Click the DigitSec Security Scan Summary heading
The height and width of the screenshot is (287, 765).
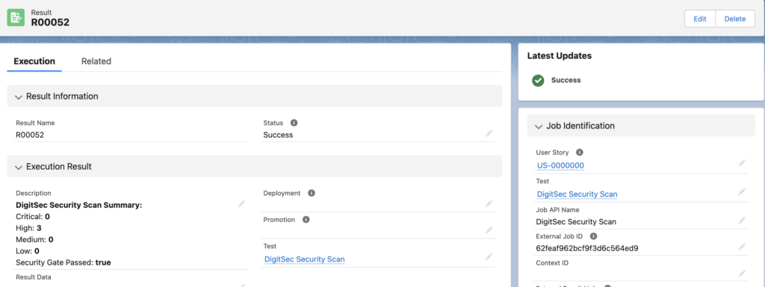click(79, 206)
